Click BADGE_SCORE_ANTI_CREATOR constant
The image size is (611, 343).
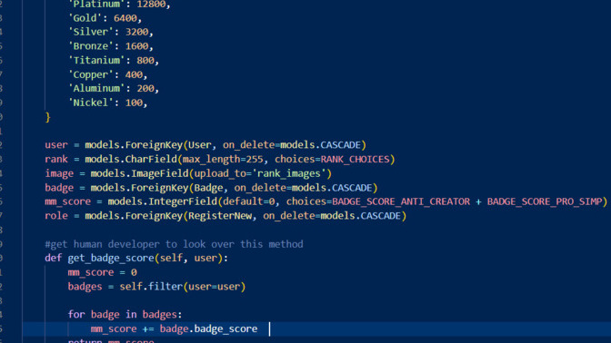coord(401,201)
